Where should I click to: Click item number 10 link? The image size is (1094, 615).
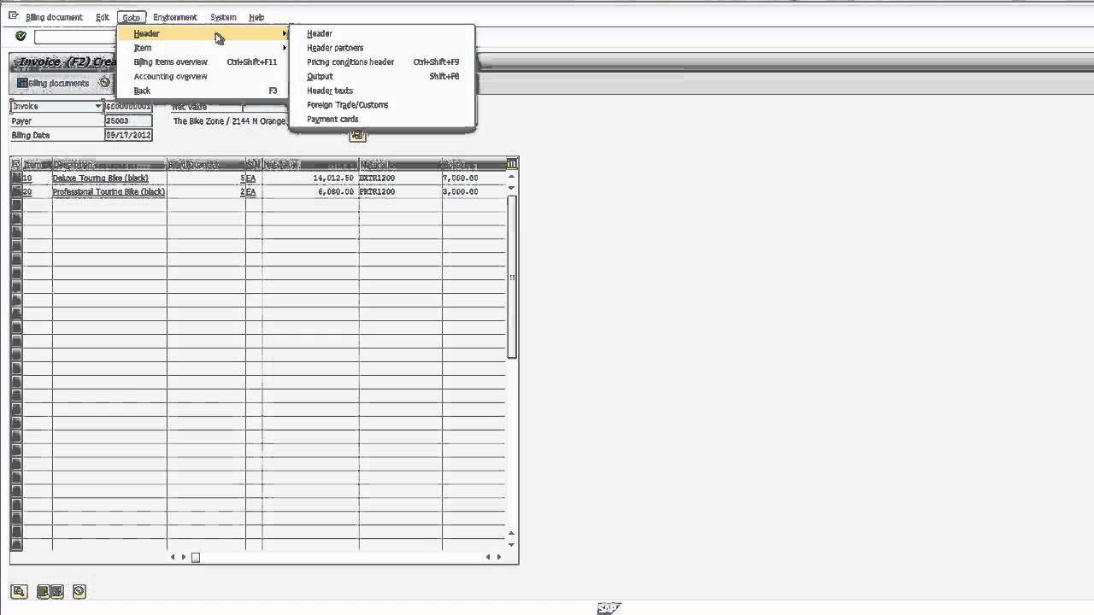[27, 178]
